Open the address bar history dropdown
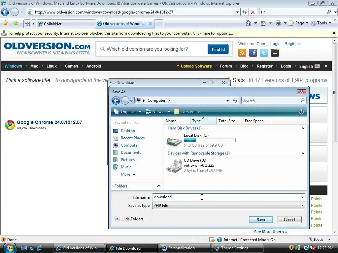This screenshot has width=338, height=253. [x=237, y=12]
